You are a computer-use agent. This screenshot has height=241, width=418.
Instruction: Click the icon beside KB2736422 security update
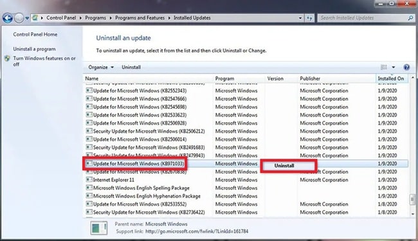coord(89,212)
